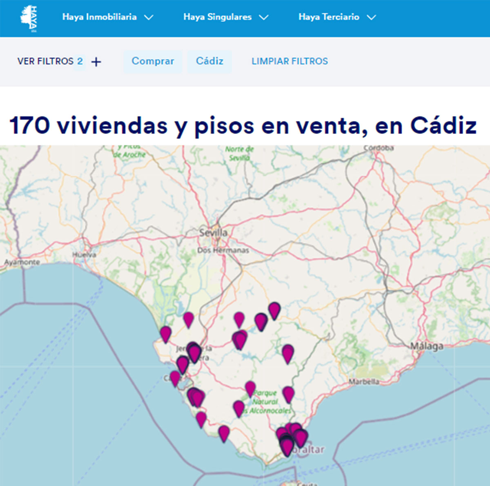490x486 pixels.
Task: Click the VER FILTROS button
Action: 45,61
